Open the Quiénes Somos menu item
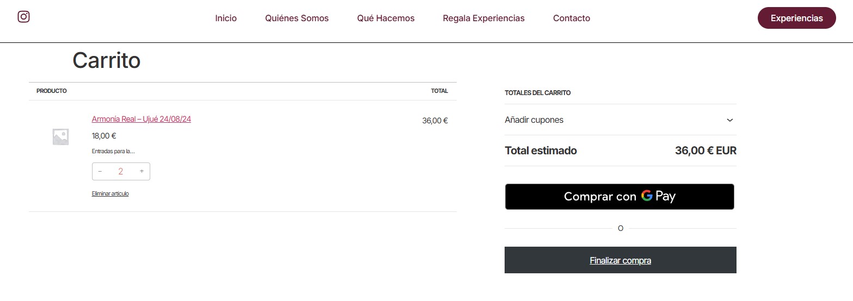The height and width of the screenshot is (301, 853). click(297, 18)
